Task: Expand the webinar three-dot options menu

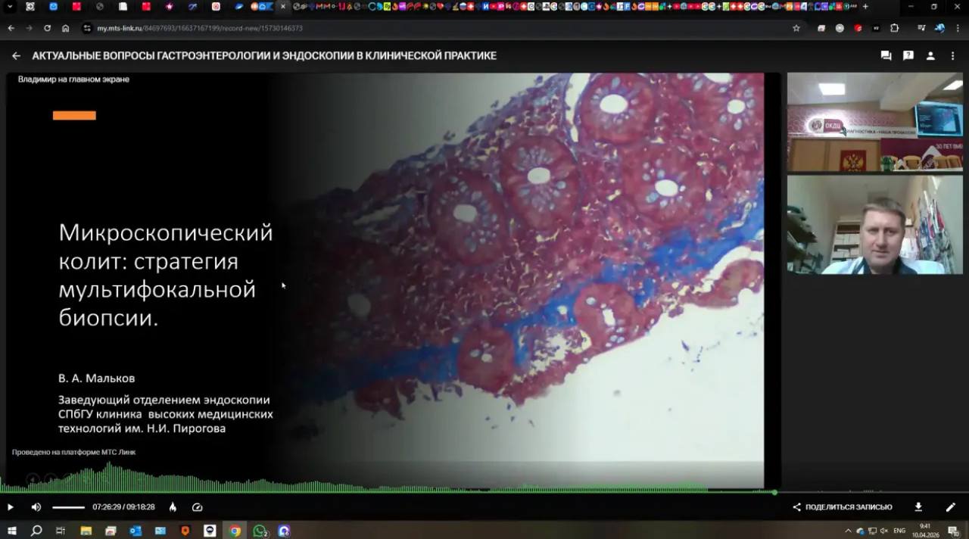Action: (x=952, y=56)
